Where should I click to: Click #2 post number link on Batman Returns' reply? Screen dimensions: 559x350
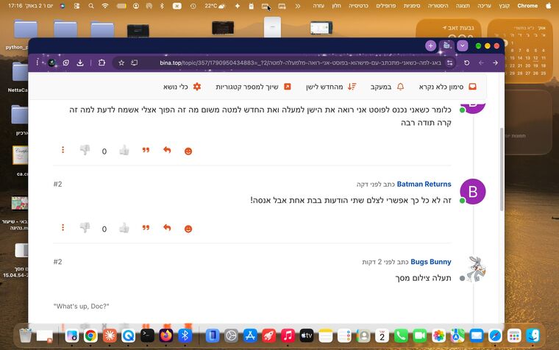58,184
